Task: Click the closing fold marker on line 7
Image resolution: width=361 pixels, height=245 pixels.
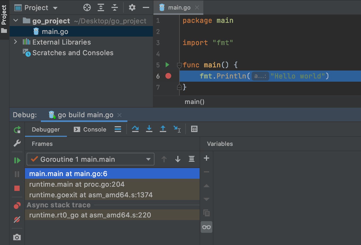Action: point(179,87)
